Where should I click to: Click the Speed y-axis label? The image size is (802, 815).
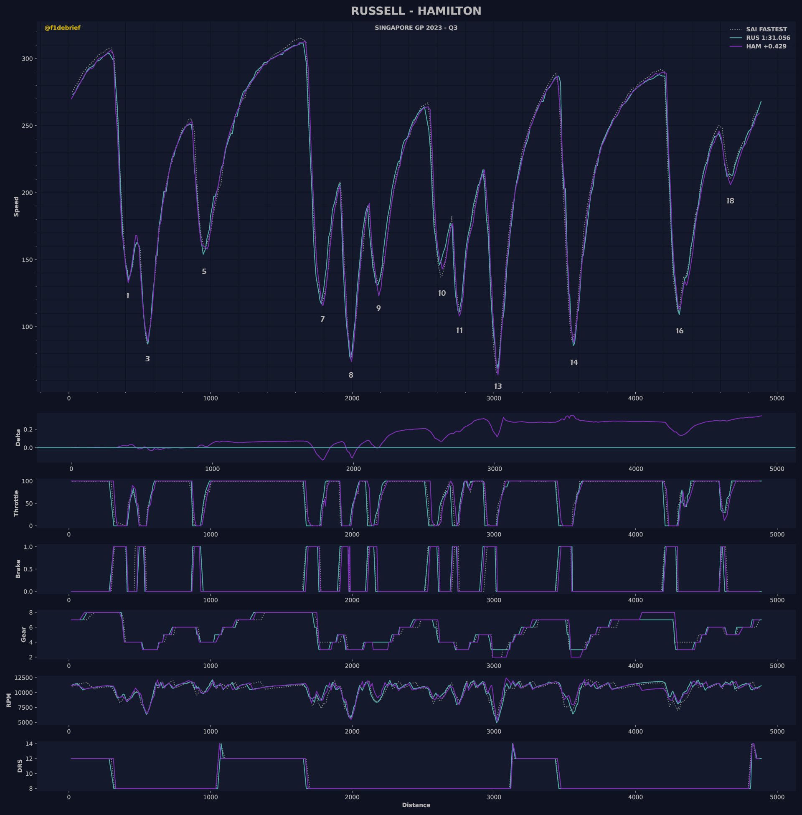(x=16, y=206)
